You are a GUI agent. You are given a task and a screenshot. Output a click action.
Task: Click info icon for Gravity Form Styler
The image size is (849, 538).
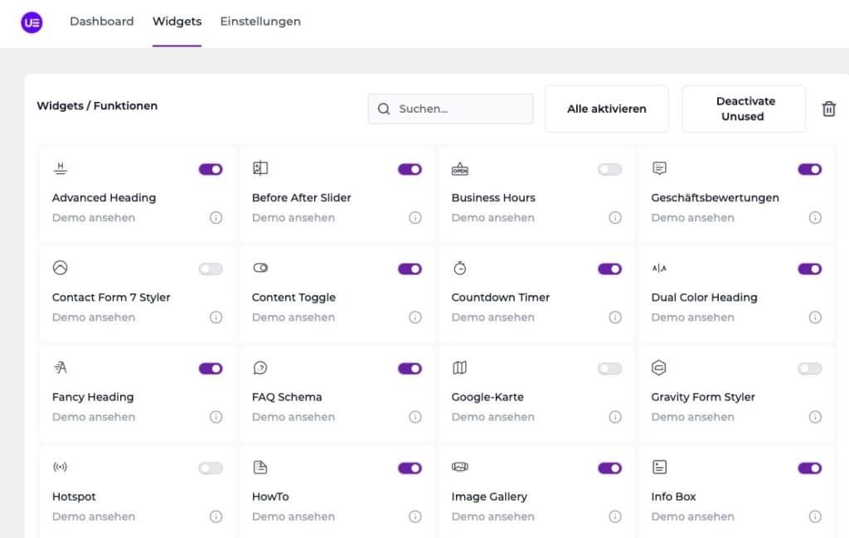(815, 417)
